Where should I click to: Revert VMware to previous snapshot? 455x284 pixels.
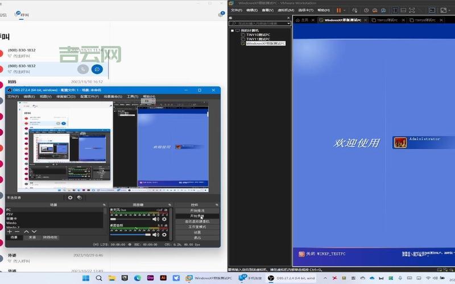375,10
